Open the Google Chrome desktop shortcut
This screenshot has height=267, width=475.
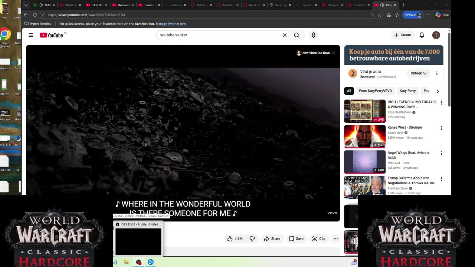pos(4,38)
